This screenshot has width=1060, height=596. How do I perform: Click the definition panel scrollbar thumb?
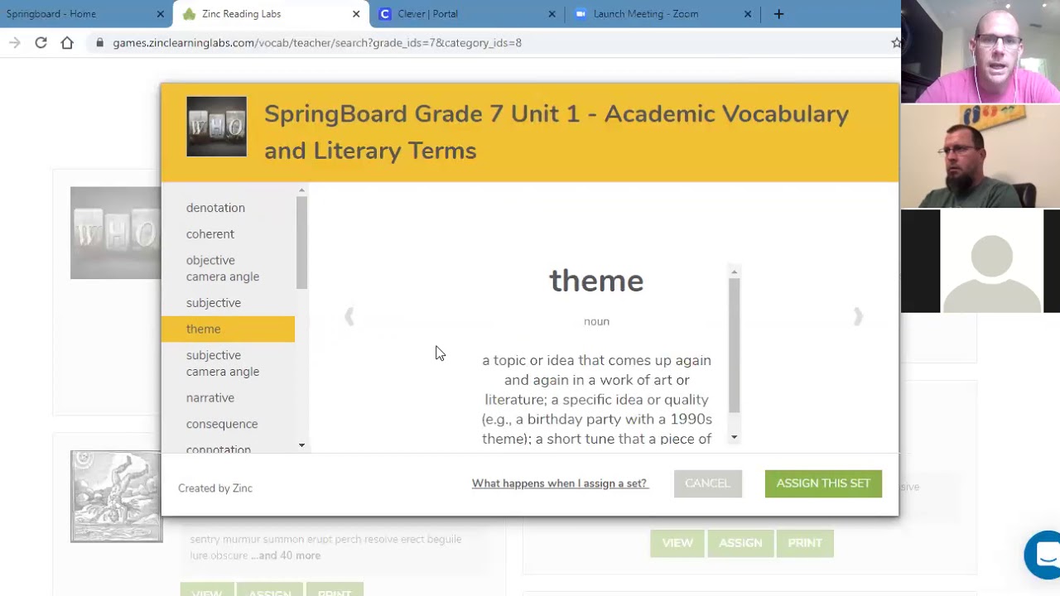coord(734,345)
